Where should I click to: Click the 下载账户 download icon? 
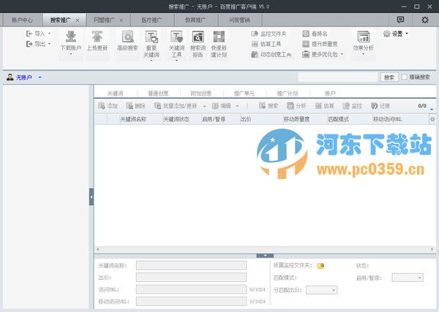tap(71, 37)
